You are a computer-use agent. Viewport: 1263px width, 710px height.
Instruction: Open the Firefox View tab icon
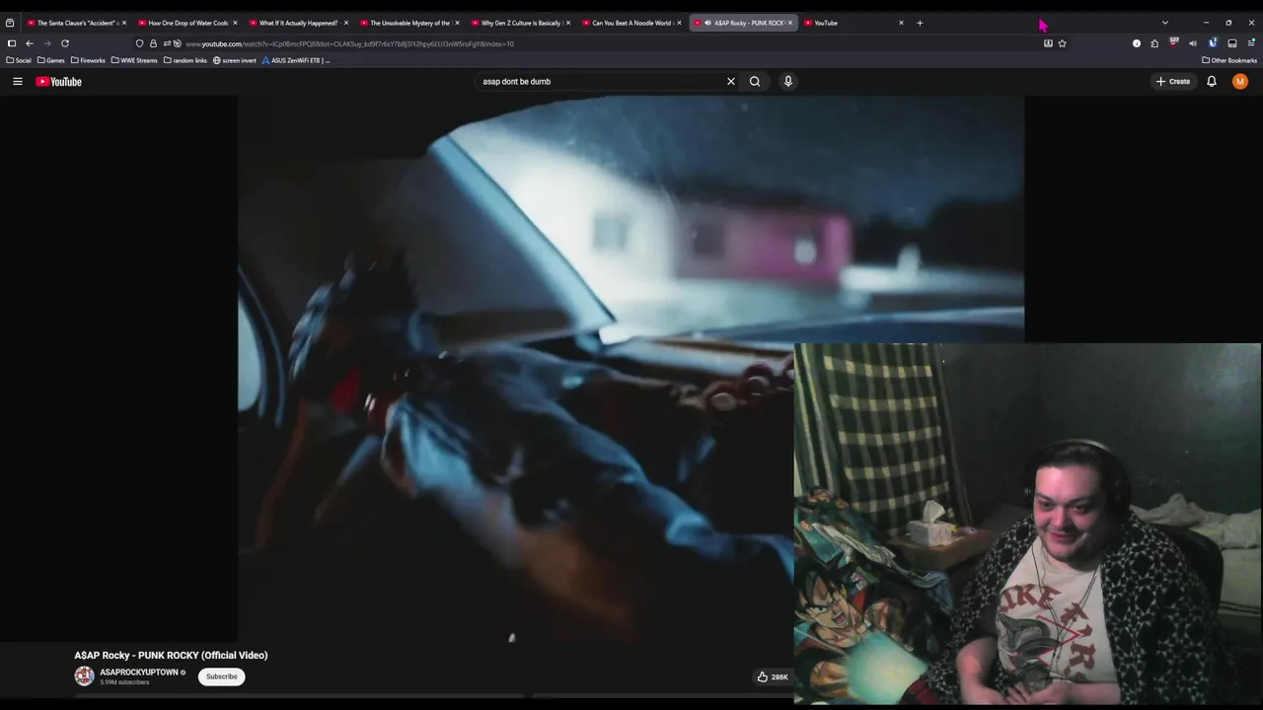pyautogui.click(x=10, y=23)
